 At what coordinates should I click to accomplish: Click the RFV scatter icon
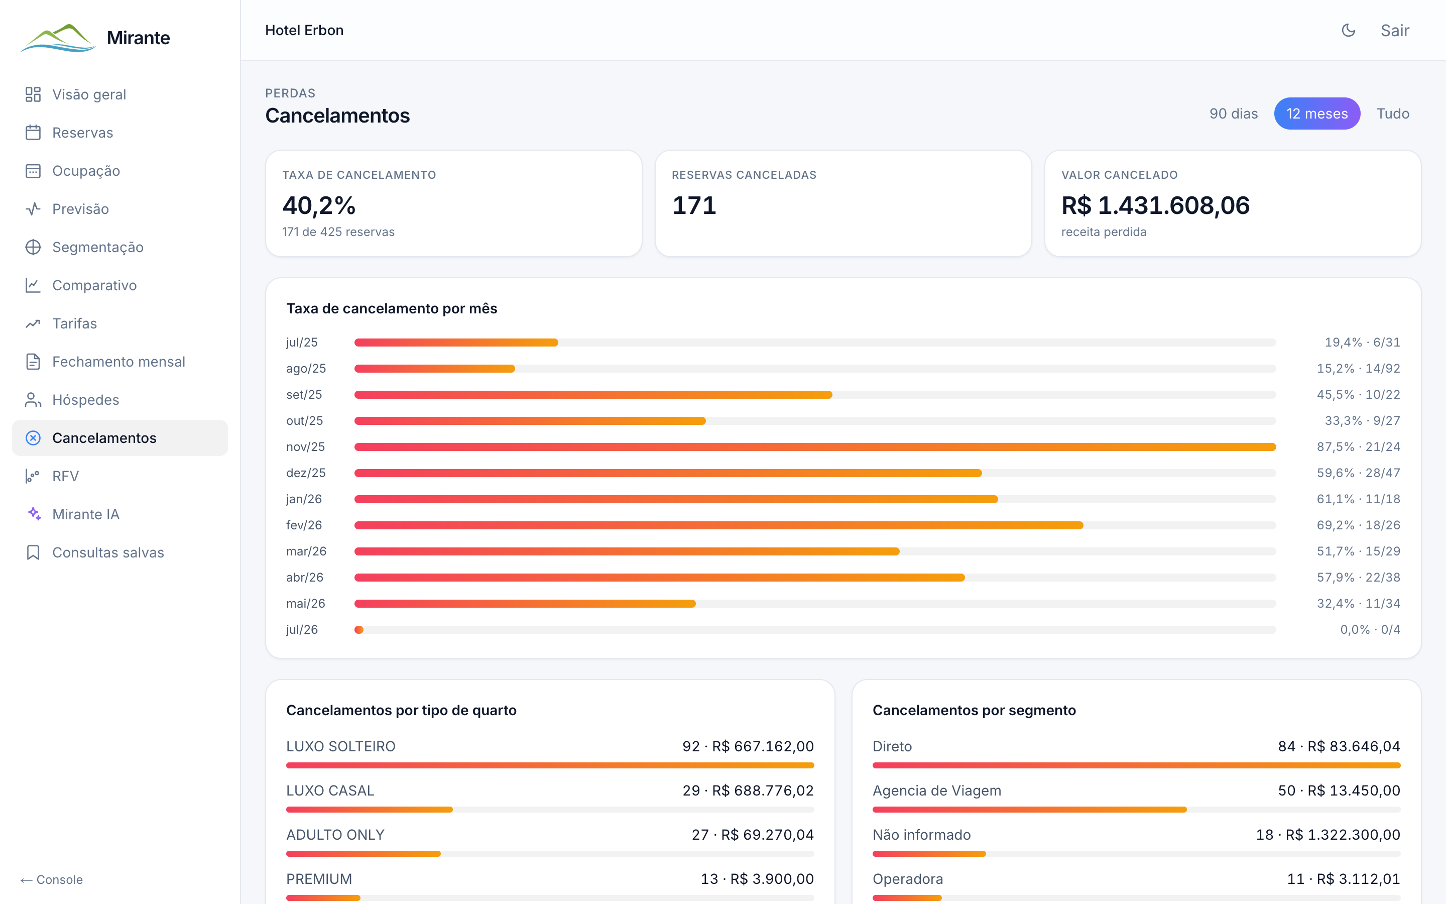[33, 476]
